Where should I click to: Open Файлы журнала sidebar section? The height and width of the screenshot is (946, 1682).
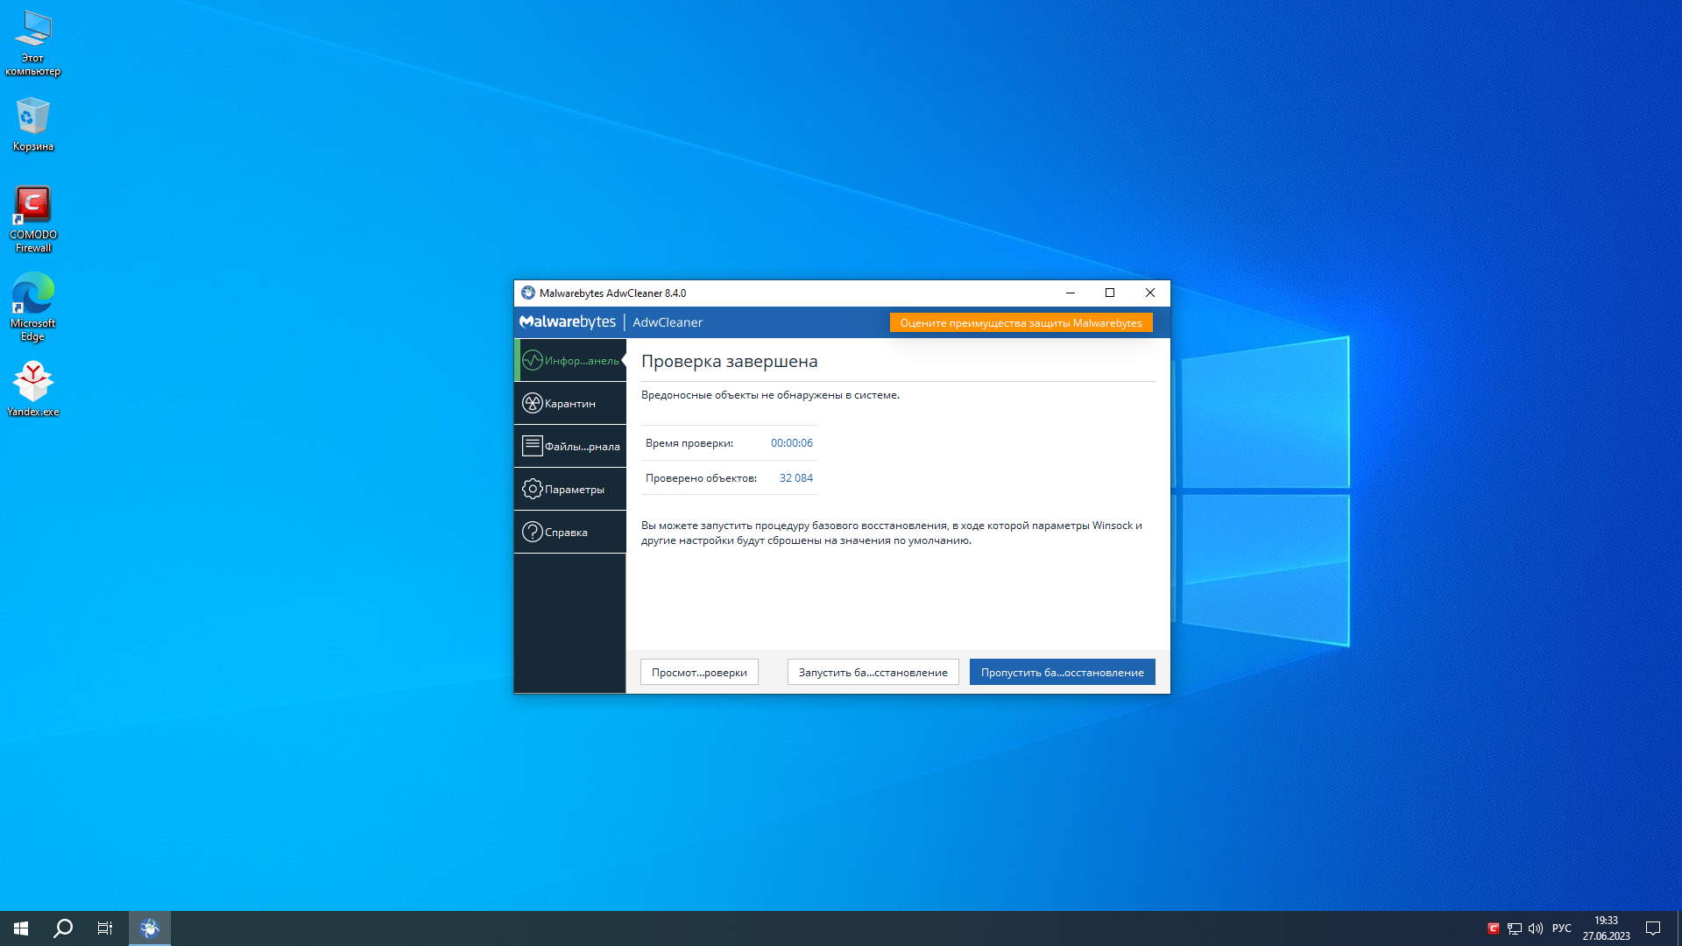point(569,446)
